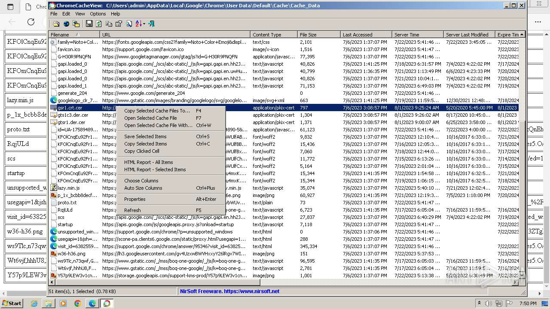Image resolution: width=550 pixels, height=309 pixels.
Task: Sort by Content Type column header
Action: (x=274, y=35)
